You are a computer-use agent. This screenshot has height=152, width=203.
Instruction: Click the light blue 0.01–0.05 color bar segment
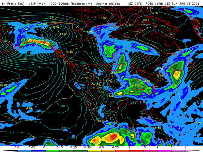25,151
